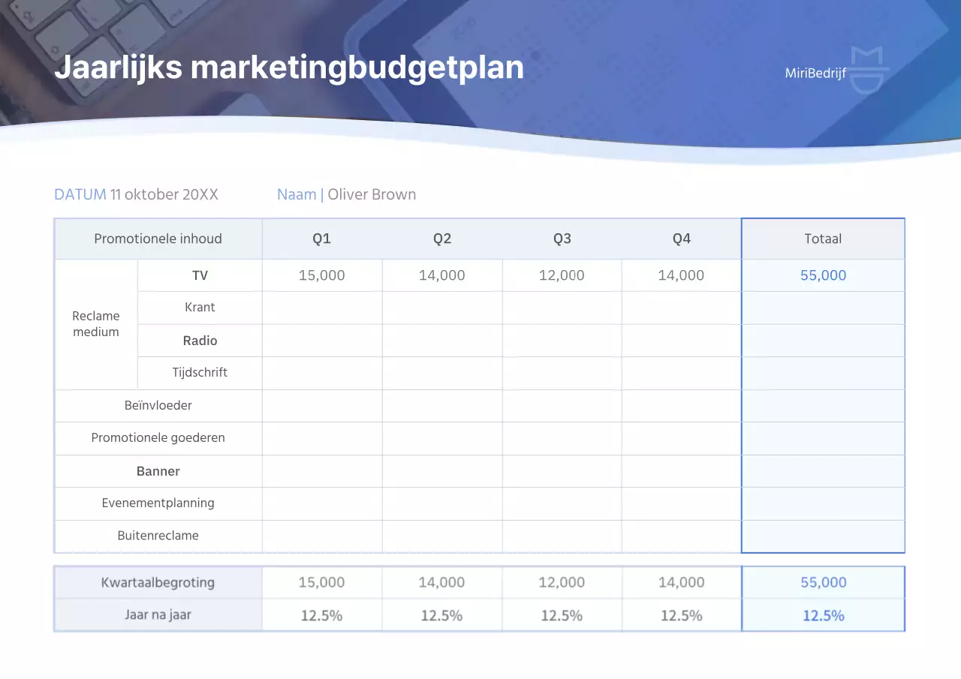Click the Totaal column header
The width and height of the screenshot is (961, 679).
(x=823, y=238)
